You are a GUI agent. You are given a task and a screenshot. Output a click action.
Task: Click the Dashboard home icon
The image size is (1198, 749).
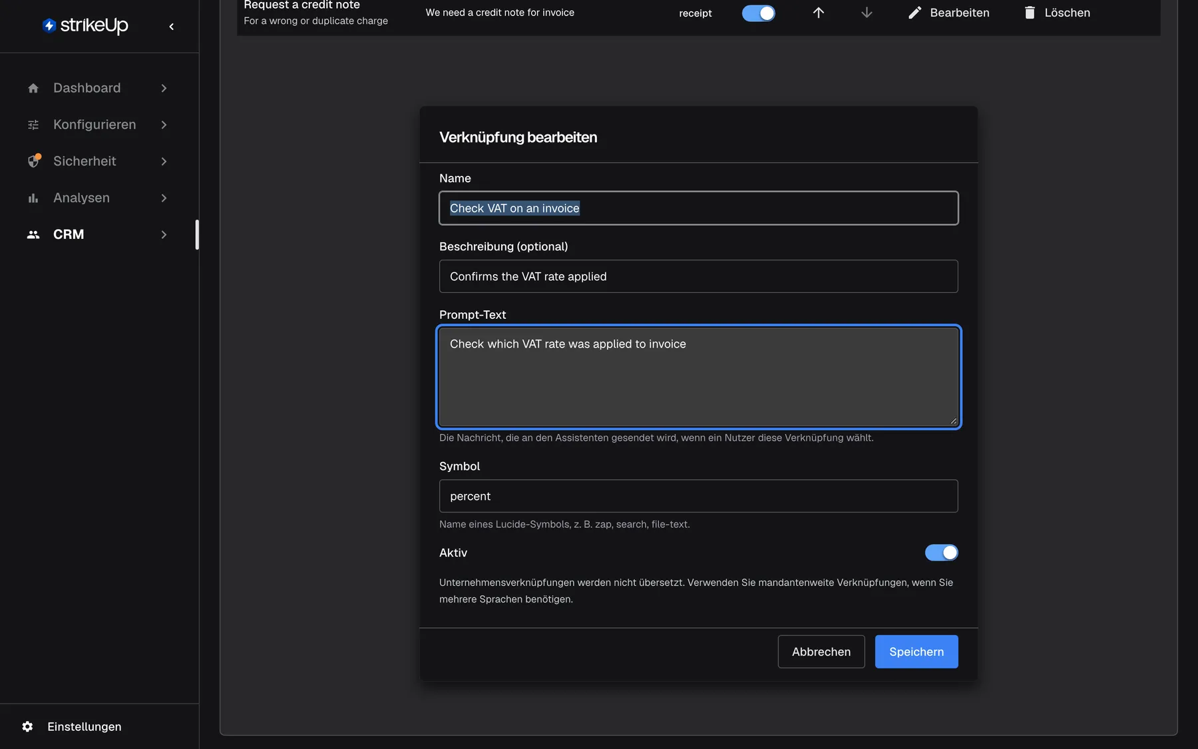click(x=33, y=88)
